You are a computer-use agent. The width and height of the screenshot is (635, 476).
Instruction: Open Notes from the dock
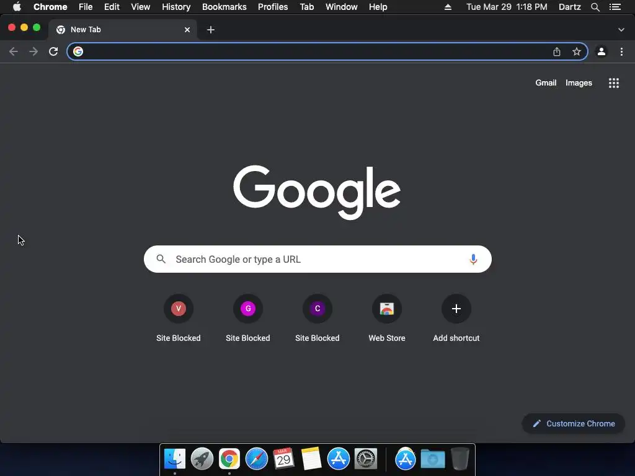(311, 459)
